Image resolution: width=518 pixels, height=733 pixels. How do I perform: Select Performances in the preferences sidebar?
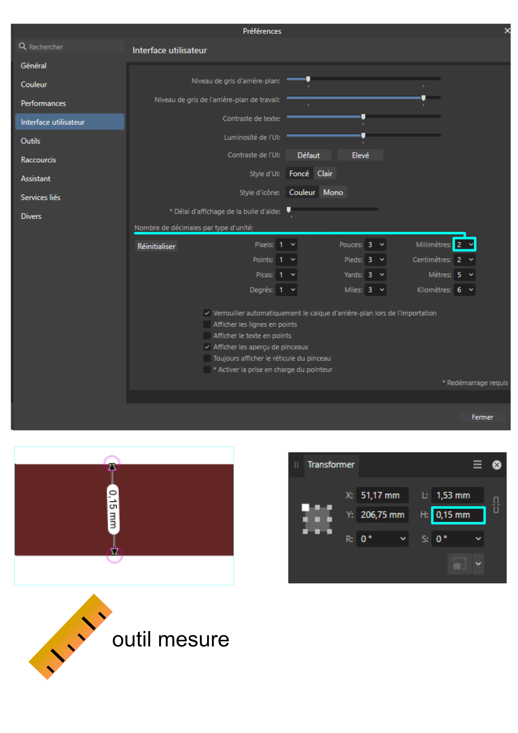coord(43,103)
